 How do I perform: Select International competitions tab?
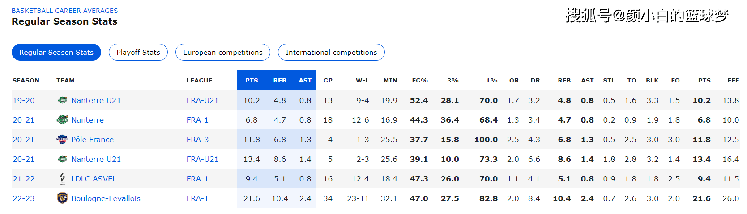tap(331, 52)
